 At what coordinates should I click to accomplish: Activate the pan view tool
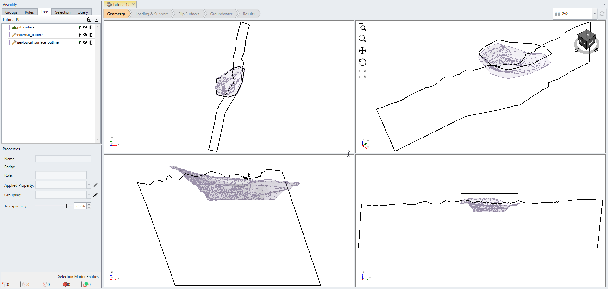(362, 51)
